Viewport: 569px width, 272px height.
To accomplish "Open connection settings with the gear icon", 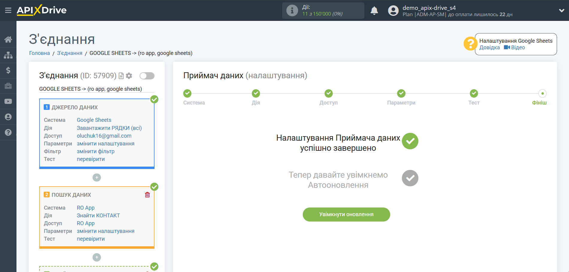I will (129, 76).
